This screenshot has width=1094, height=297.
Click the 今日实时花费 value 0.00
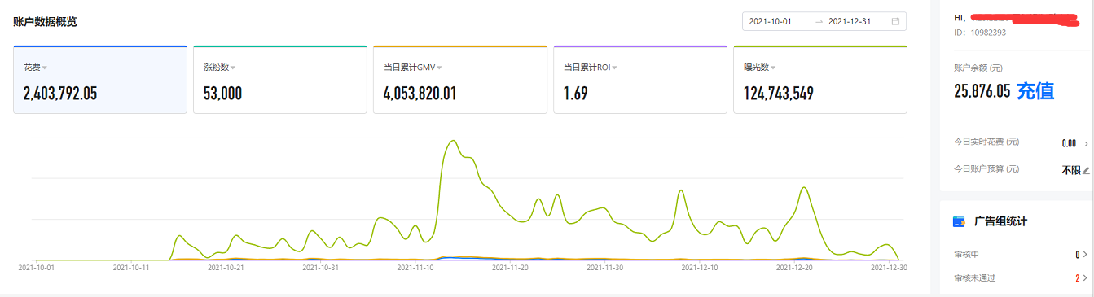(x=1070, y=143)
